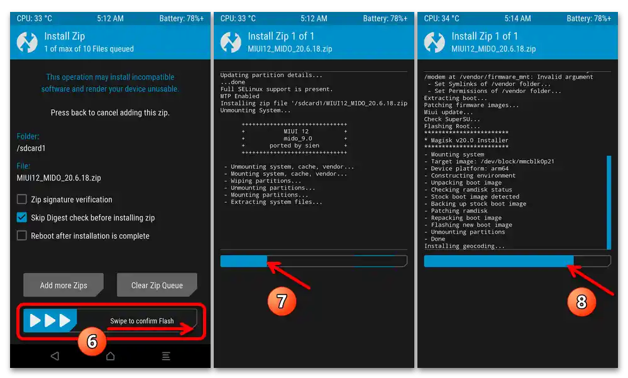Tap the Add more Zips button
This screenshot has height=378, width=628.
[x=63, y=285]
